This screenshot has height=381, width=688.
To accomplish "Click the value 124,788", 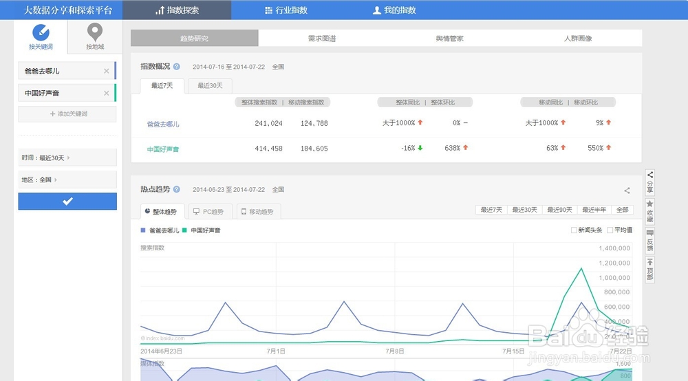I will tap(314, 124).
